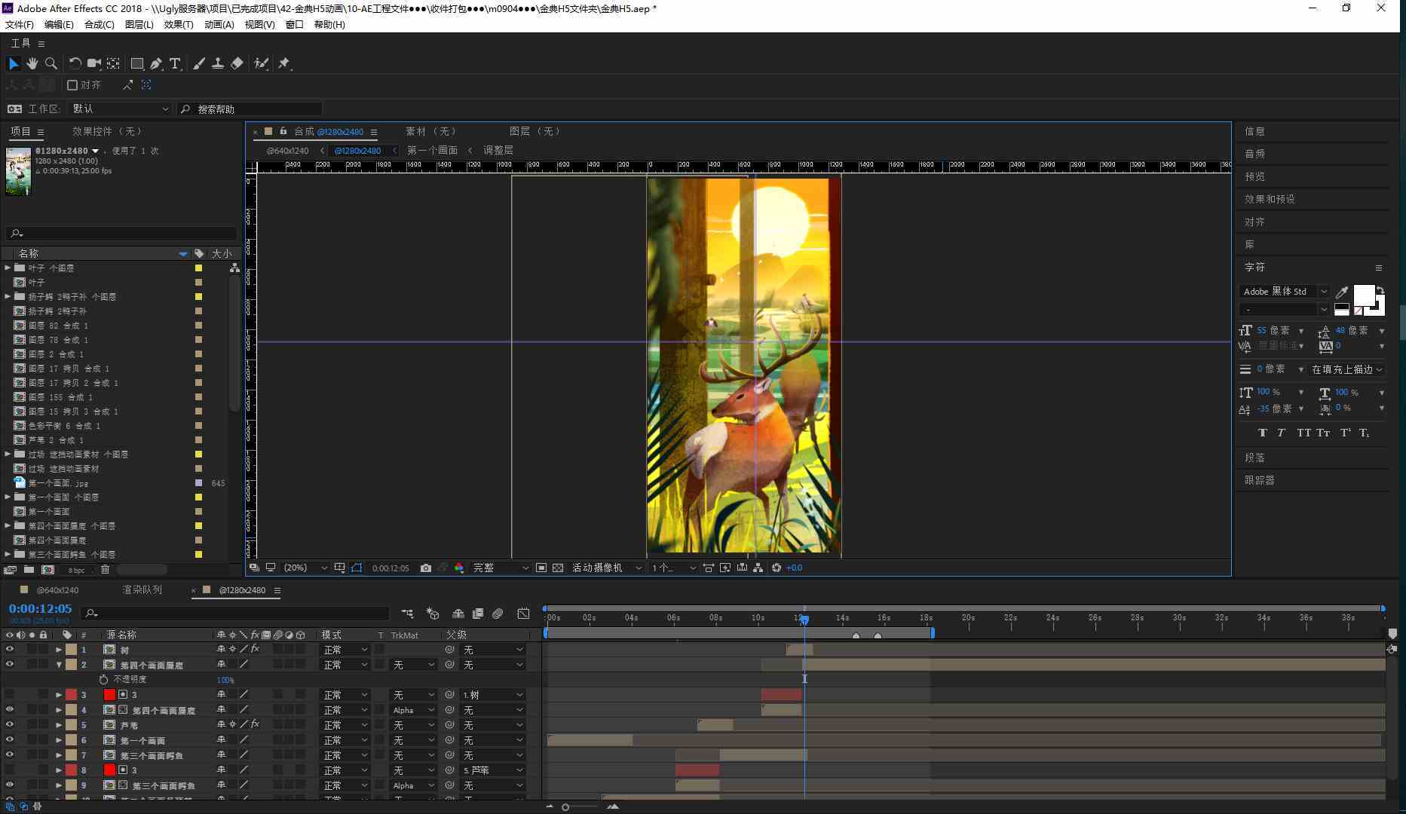Click the Graph Editor icon in timeline
Screen dimensions: 1406x814
(x=523, y=614)
